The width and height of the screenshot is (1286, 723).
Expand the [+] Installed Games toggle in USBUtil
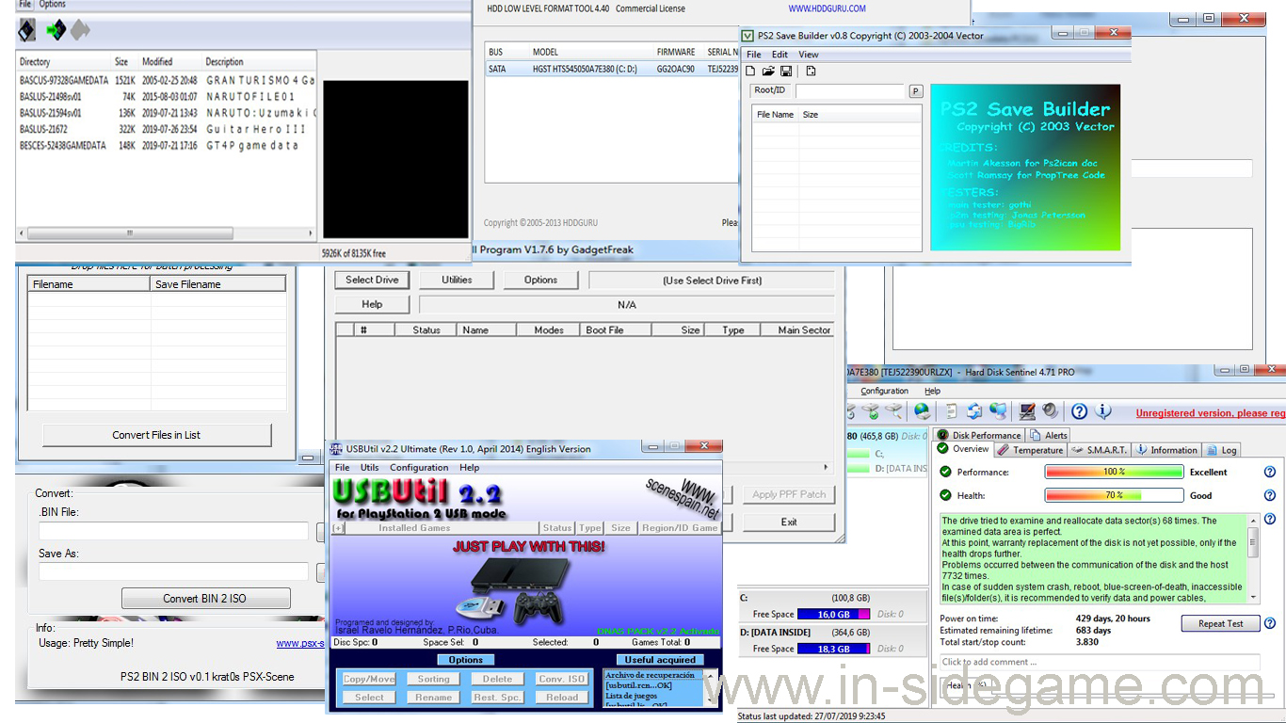(x=338, y=528)
